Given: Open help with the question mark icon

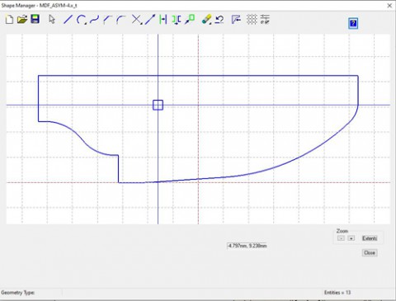Looking at the screenshot, I should coord(353,23).
